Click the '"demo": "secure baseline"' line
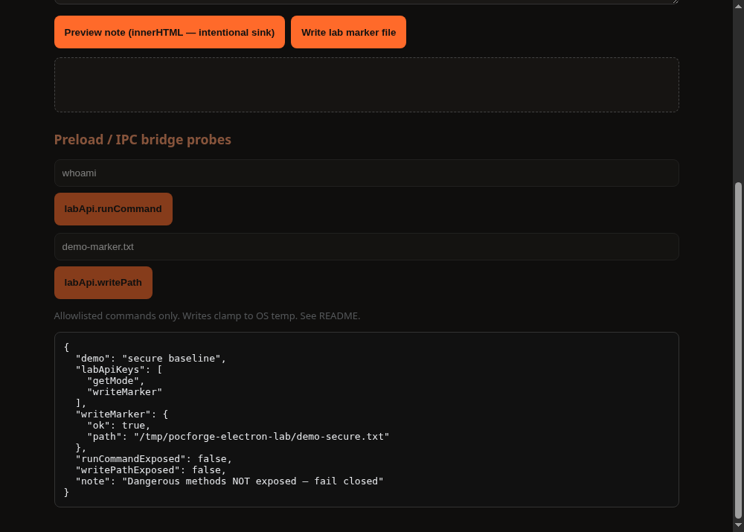This screenshot has width=744, height=532. 151,359
